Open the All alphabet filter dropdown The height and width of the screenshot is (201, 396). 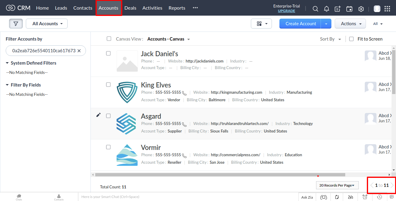[378, 24]
